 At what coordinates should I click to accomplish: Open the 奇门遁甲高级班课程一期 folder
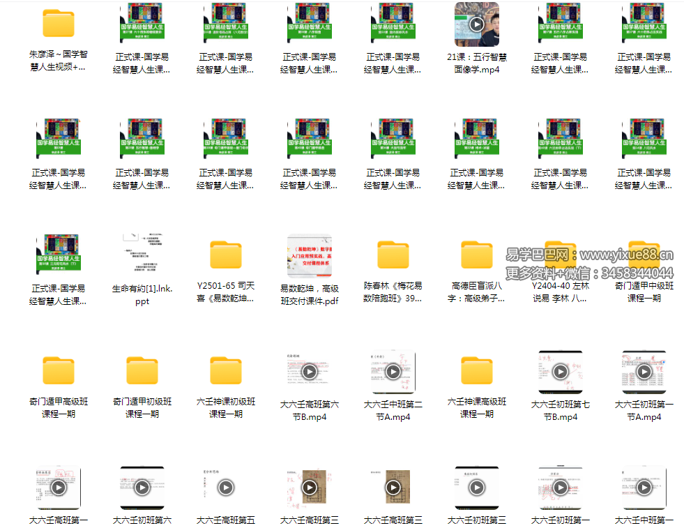click(59, 371)
